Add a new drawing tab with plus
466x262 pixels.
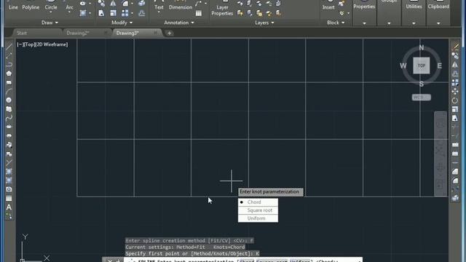coord(169,33)
